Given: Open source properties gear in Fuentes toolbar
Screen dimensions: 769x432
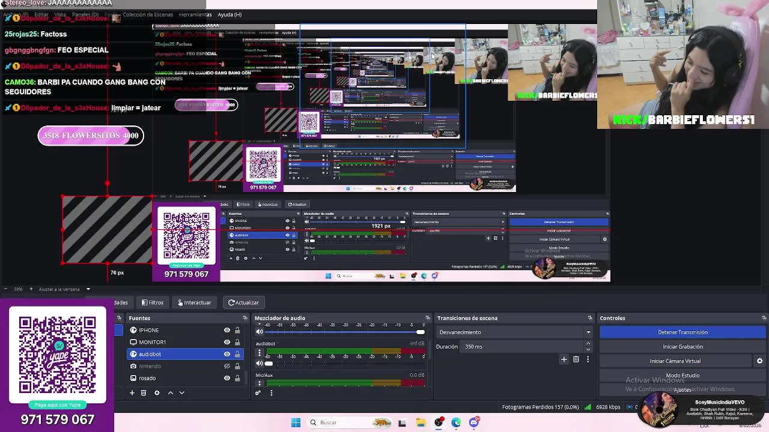Looking at the screenshot, I should (157, 393).
